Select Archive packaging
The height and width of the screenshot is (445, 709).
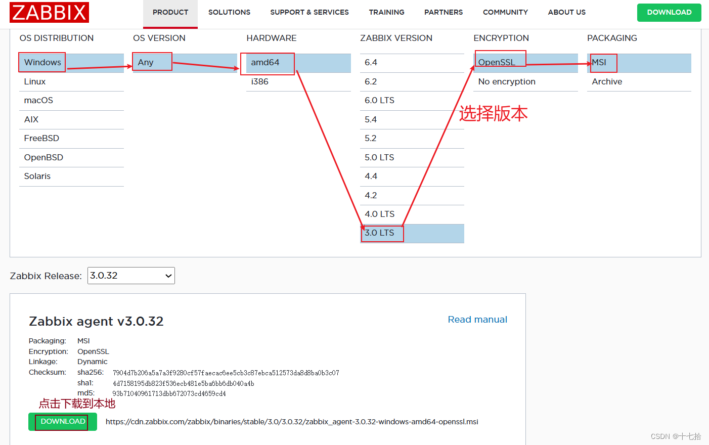[639, 82]
